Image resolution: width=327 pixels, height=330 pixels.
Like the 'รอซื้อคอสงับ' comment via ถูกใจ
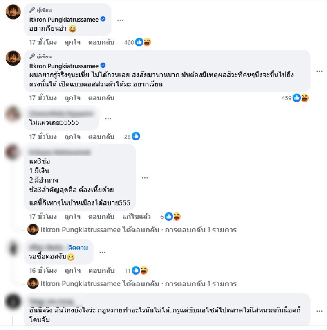[x=72, y=271]
